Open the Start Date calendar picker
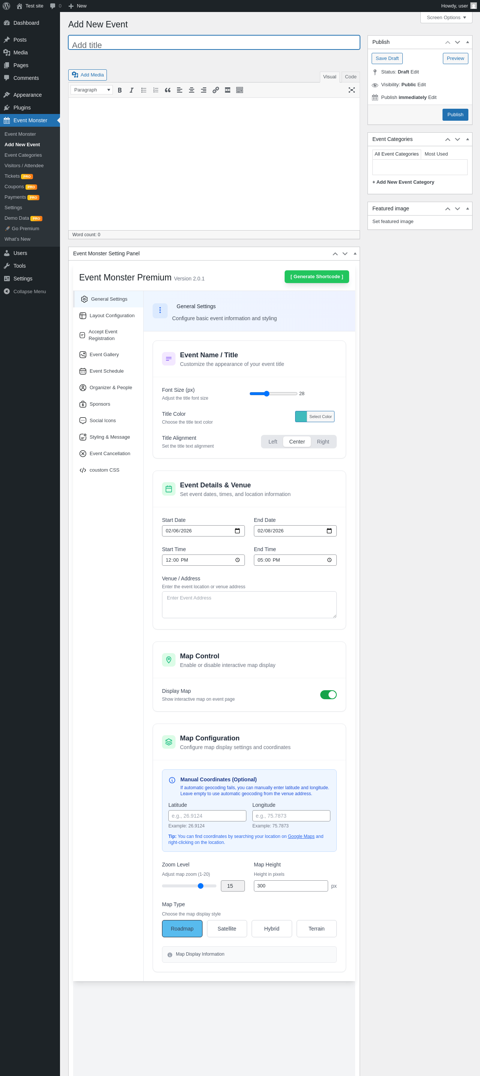Screen dimensions: 480x1076 tap(237, 531)
